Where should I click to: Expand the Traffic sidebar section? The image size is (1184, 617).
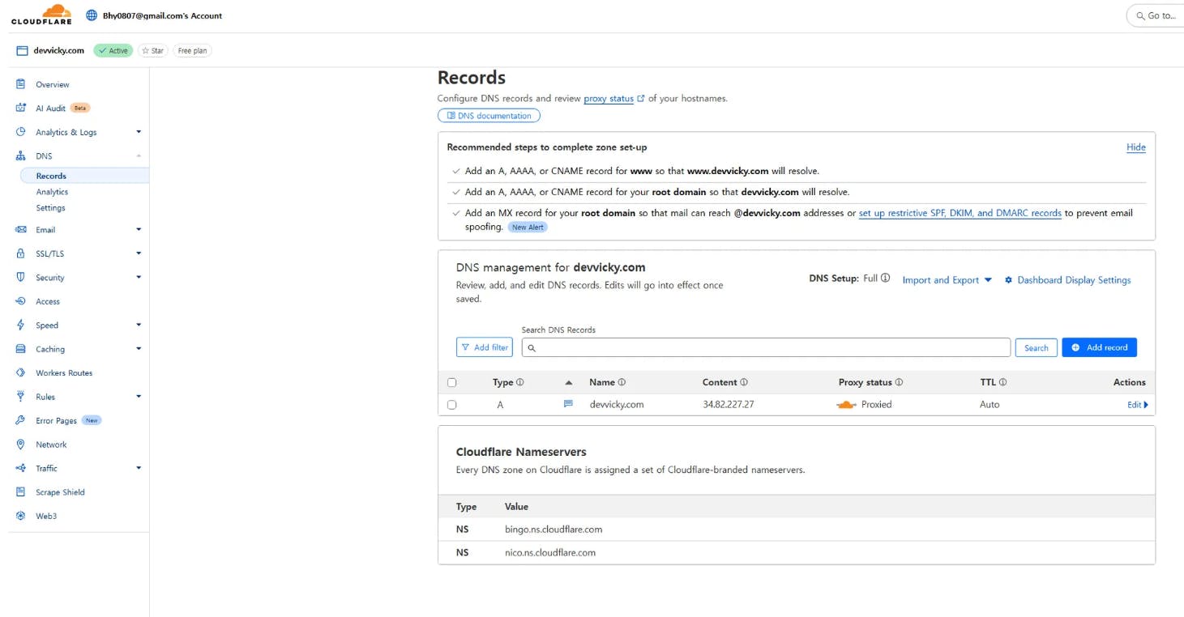point(139,468)
